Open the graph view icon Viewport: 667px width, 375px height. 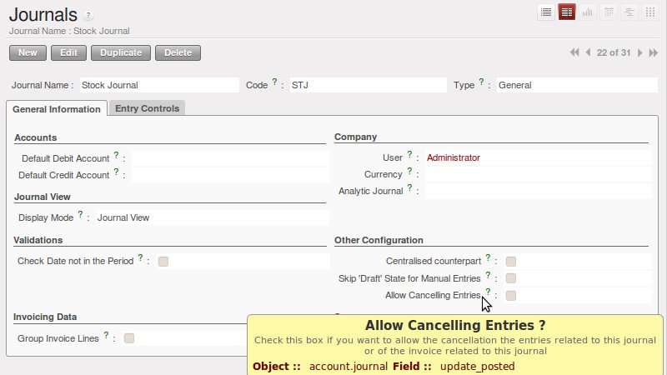[x=588, y=12]
